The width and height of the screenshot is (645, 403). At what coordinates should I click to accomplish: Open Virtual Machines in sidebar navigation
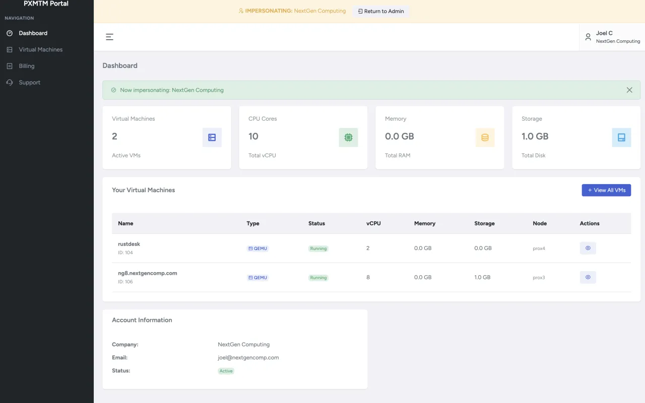click(x=41, y=50)
